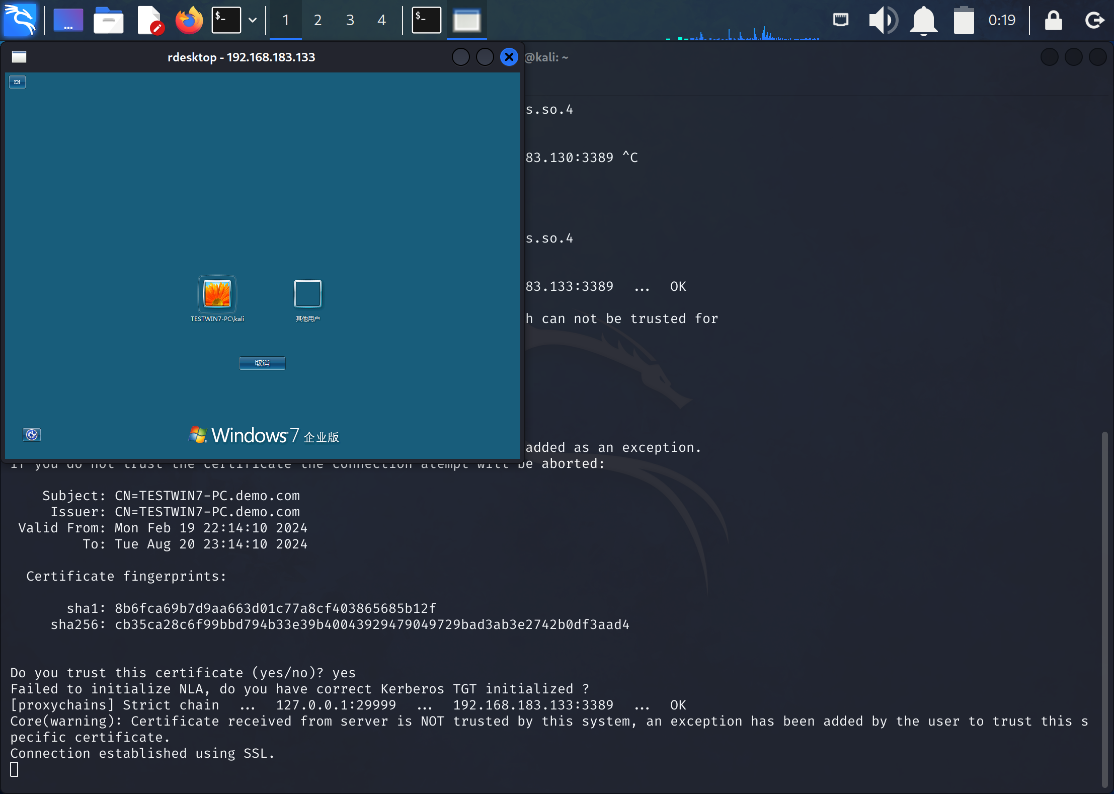Switch to workspace 2
The image size is (1114, 794).
(317, 20)
